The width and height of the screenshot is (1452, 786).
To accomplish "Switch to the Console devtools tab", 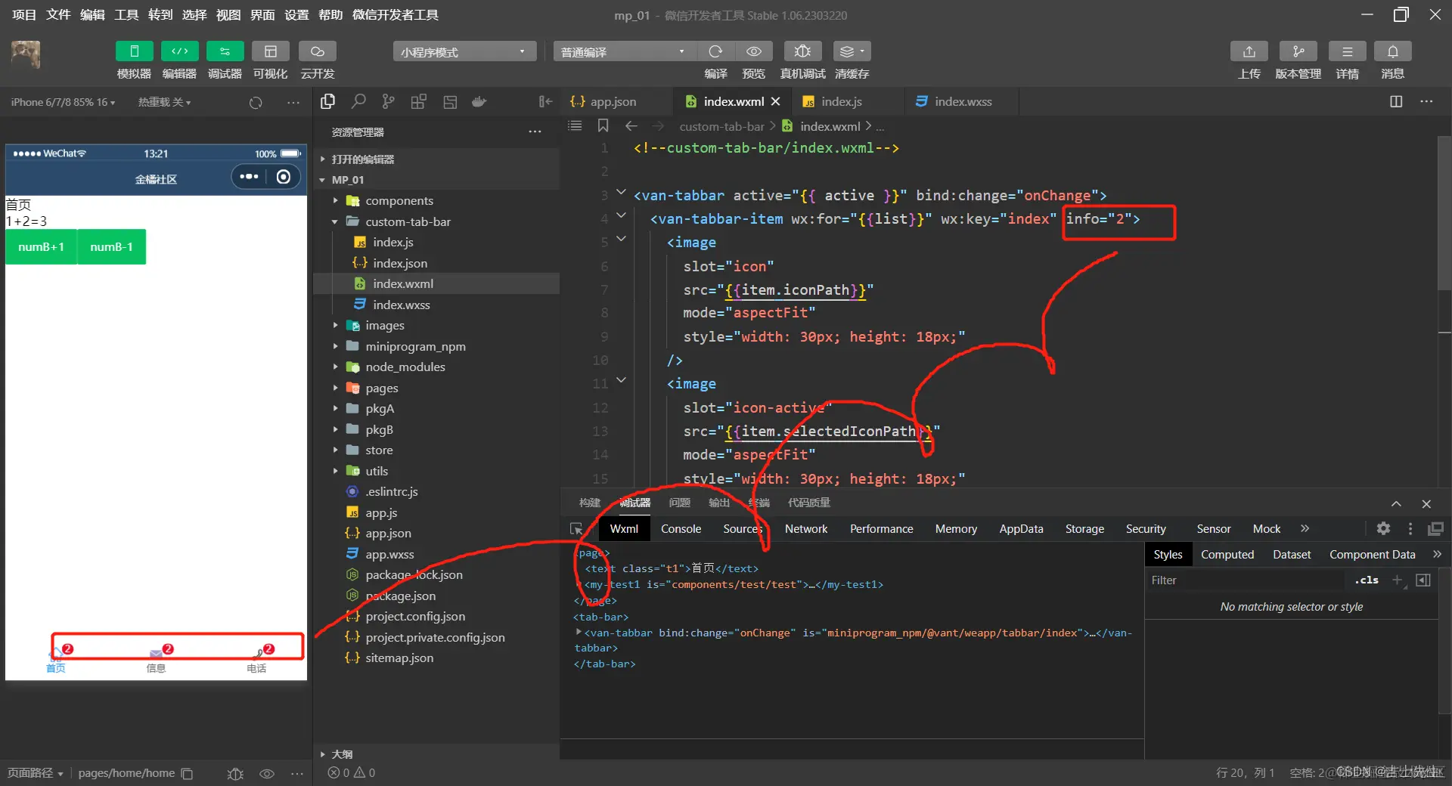I will click(x=681, y=529).
